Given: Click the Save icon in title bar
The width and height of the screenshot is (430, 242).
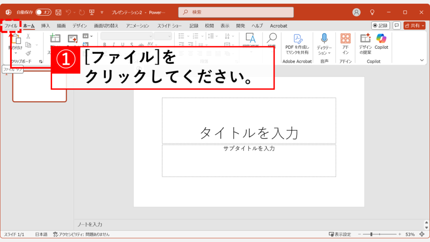Looking at the screenshot, I should pos(58,12).
